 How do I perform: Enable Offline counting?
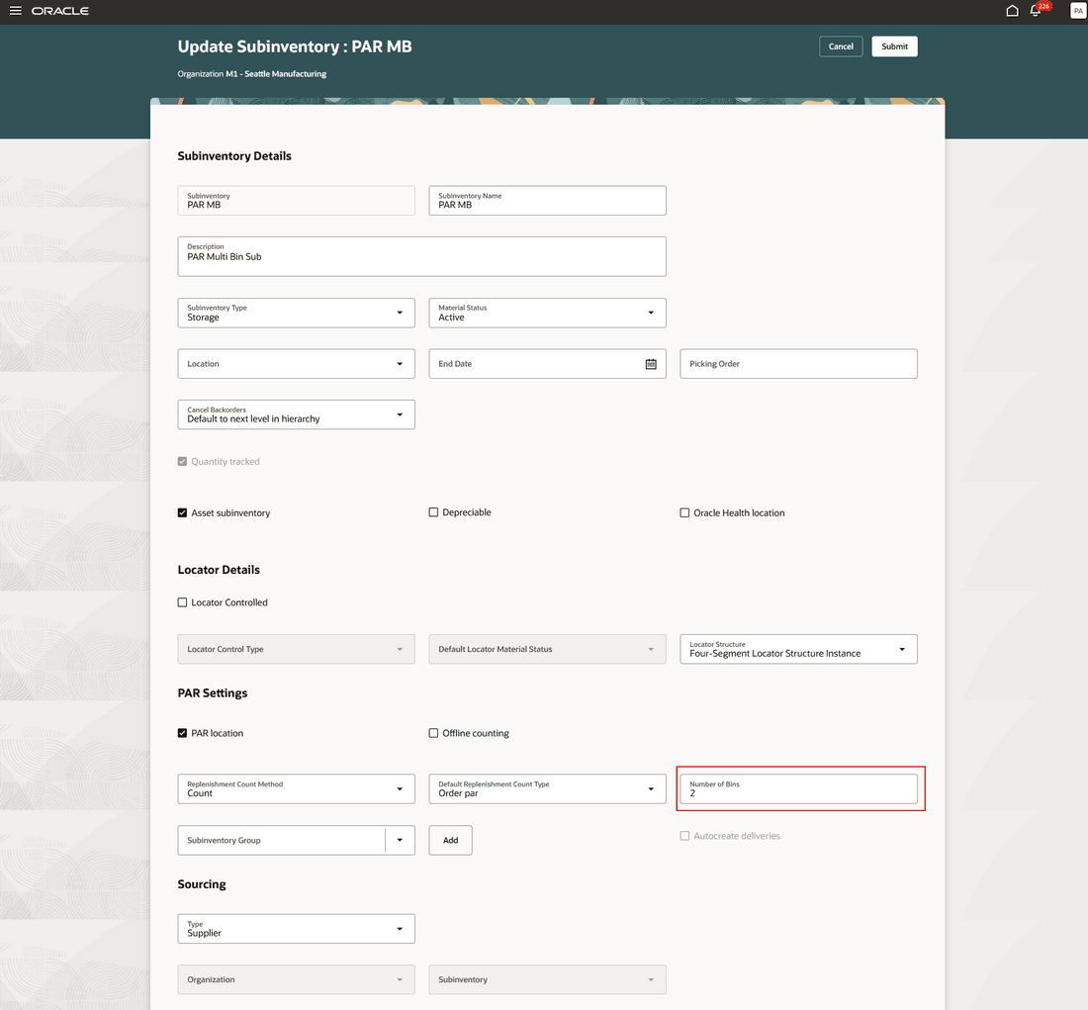click(x=433, y=733)
